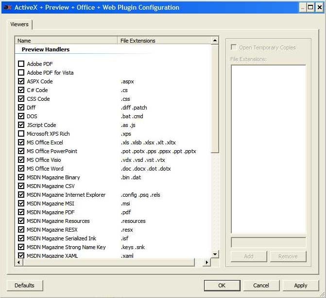This screenshot has height=298, width=326.
Task: Click the Cancel button
Action: click(261, 285)
